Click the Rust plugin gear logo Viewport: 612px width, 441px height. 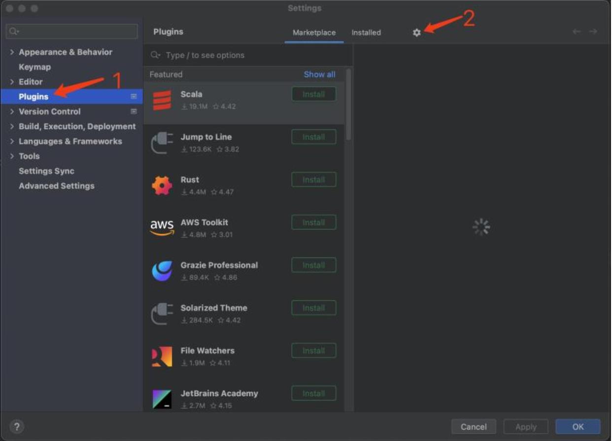click(162, 186)
